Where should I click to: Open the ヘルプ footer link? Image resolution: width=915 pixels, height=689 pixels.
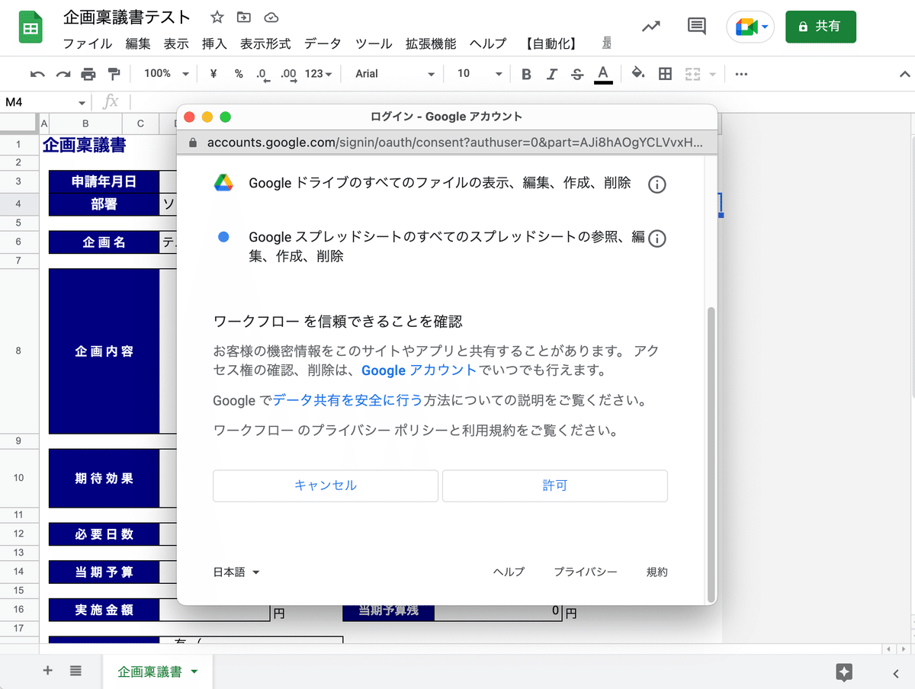pos(509,572)
